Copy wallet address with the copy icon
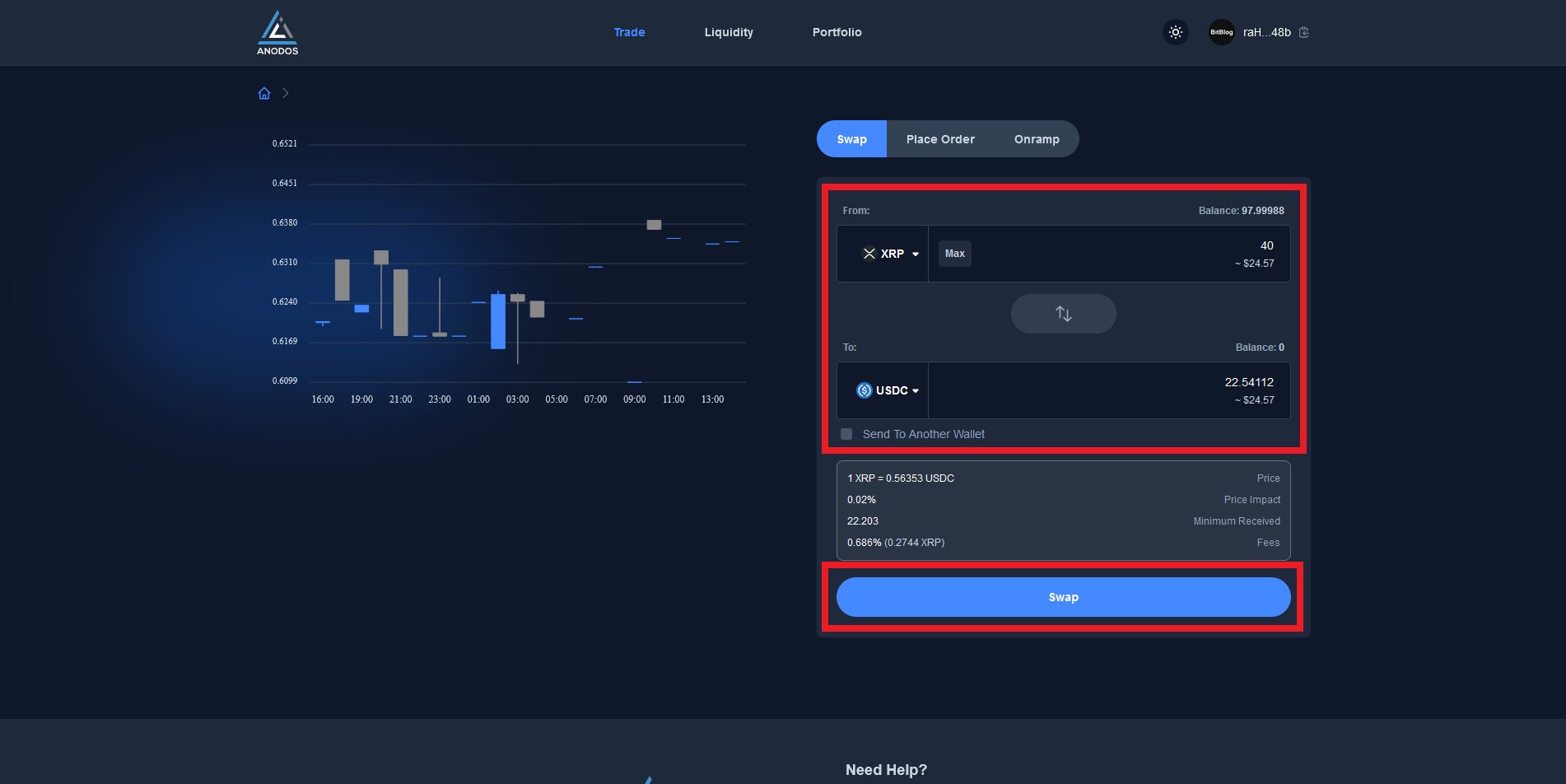The image size is (1566, 784). pyautogui.click(x=1304, y=32)
